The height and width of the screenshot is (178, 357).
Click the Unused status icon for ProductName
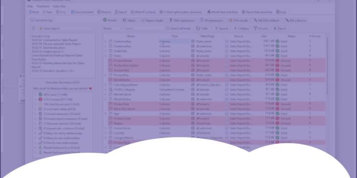[x=277, y=60]
